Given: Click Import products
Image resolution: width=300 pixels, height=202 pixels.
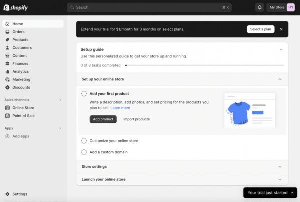Looking at the screenshot, I should coord(136,119).
